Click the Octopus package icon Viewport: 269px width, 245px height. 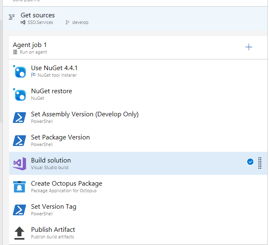[x=20, y=187]
